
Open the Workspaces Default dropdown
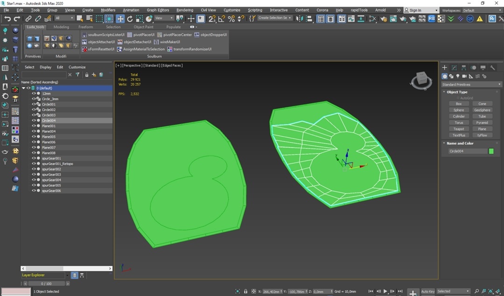[x=482, y=10]
